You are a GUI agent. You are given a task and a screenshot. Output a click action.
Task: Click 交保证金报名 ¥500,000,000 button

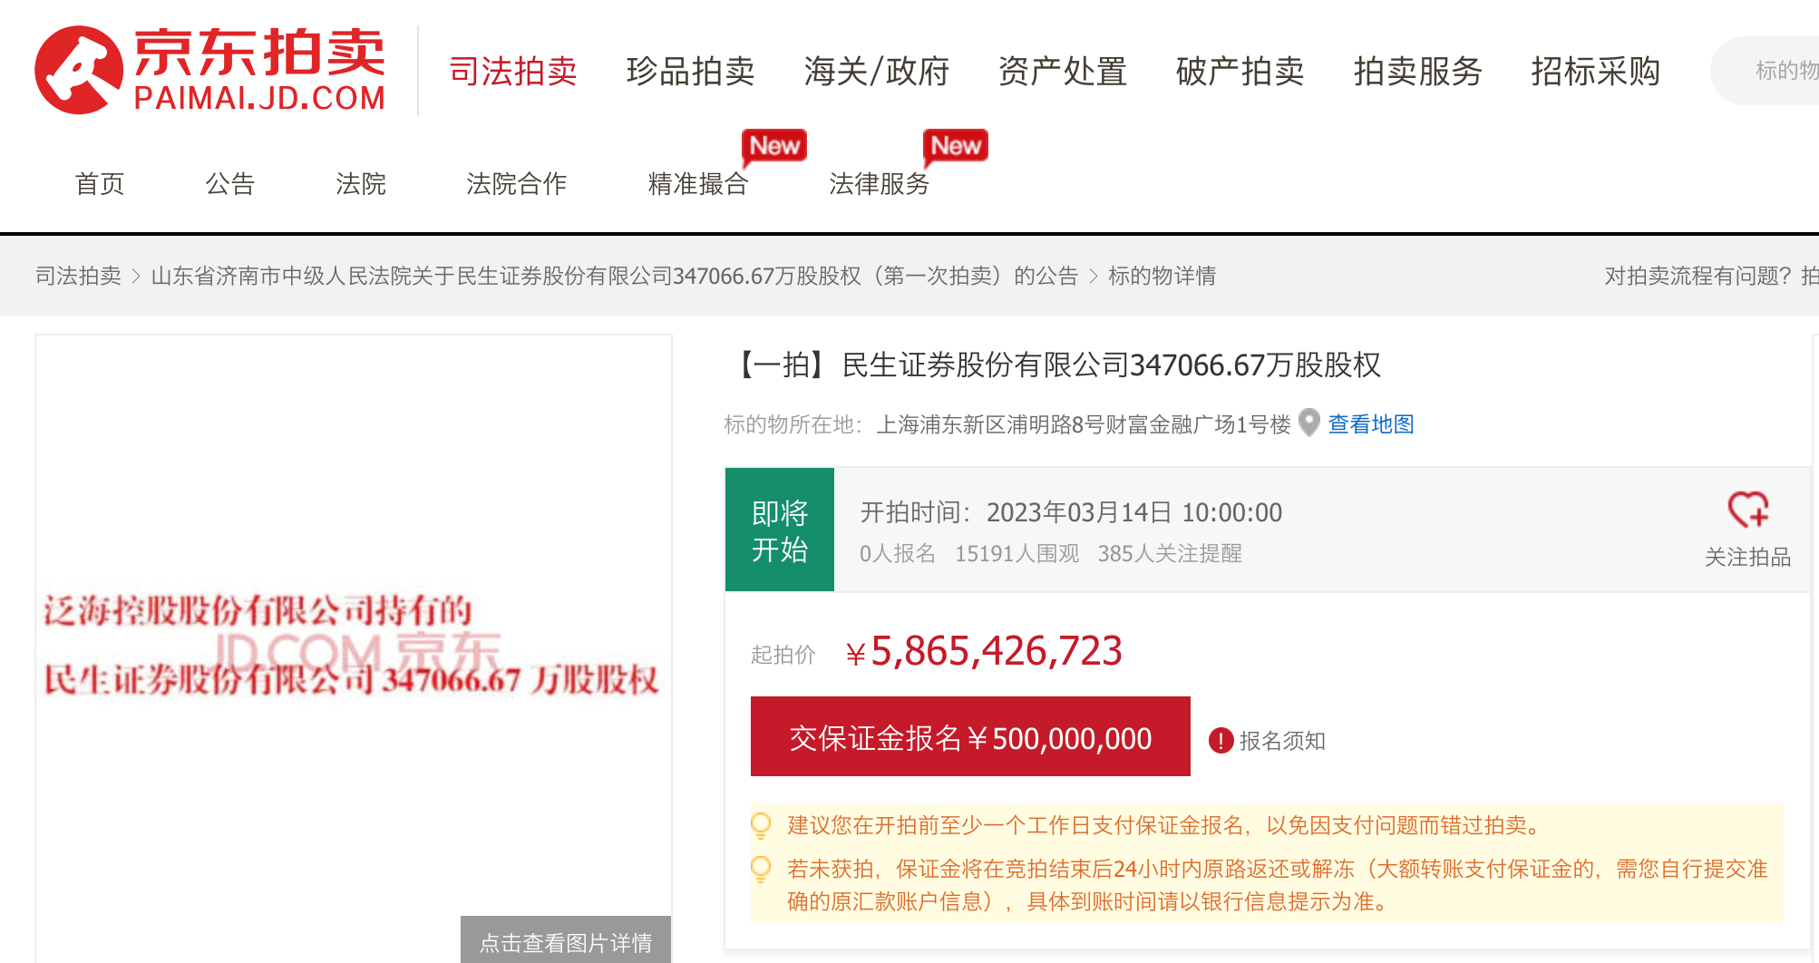click(x=970, y=736)
